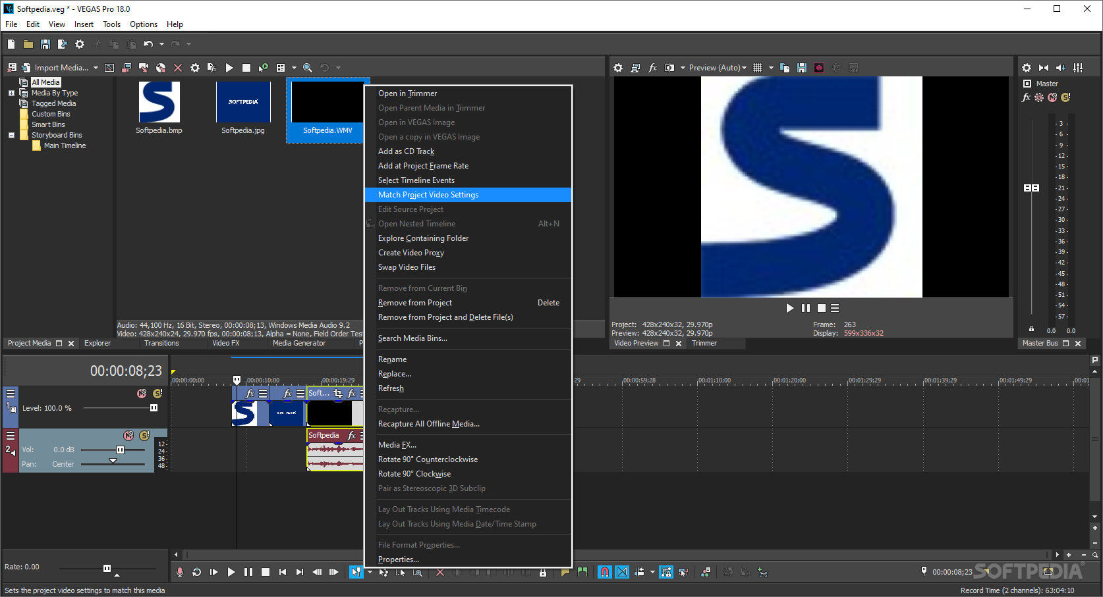Switch to the Trimmer tab

(704, 343)
